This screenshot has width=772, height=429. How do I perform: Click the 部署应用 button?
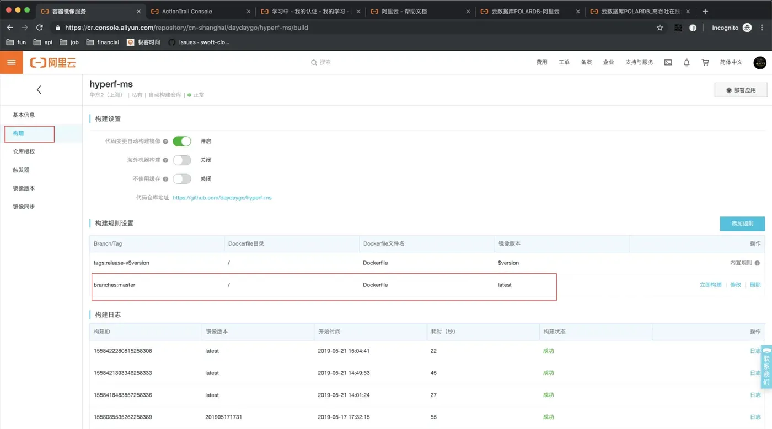click(741, 90)
